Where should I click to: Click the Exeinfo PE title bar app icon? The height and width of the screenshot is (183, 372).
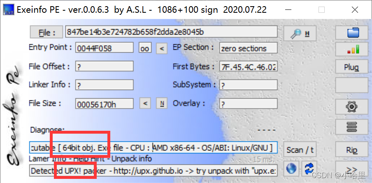[8, 10]
